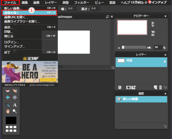Select the 背景 layer row
Viewport: 172px width, 139px height.
(x=141, y=62)
